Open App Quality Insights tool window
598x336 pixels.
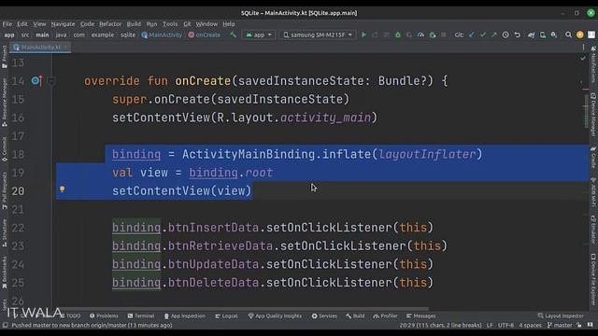tap(275, 315)
